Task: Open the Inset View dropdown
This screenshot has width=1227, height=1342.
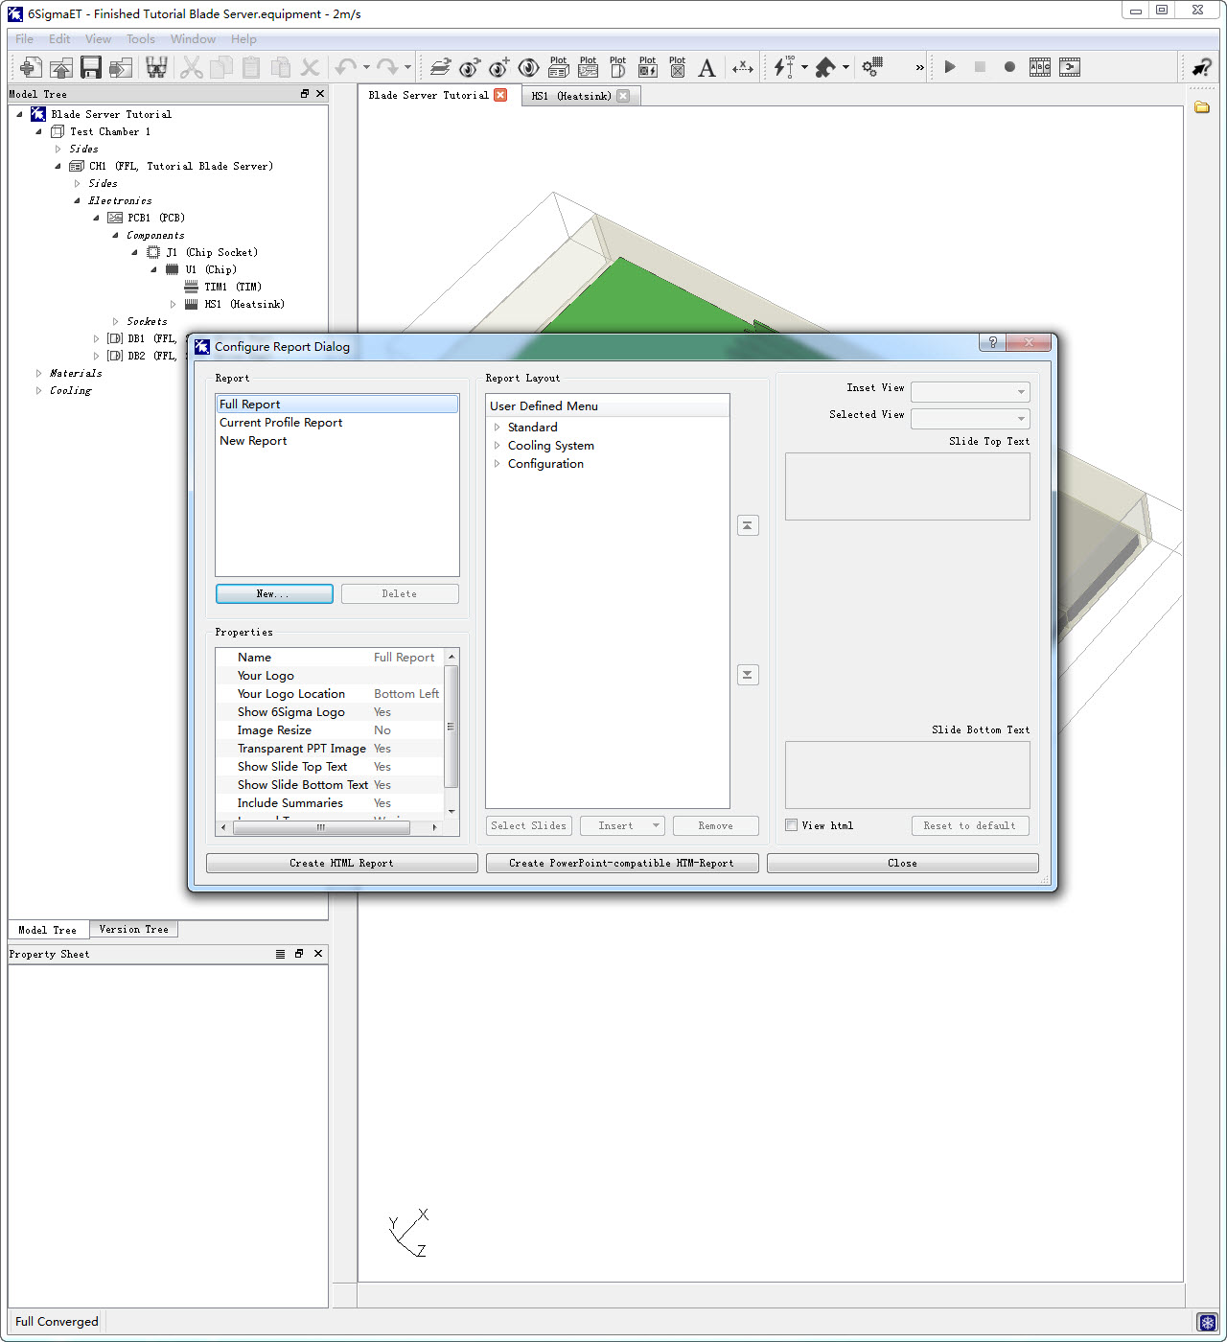Action: point(970,391)
